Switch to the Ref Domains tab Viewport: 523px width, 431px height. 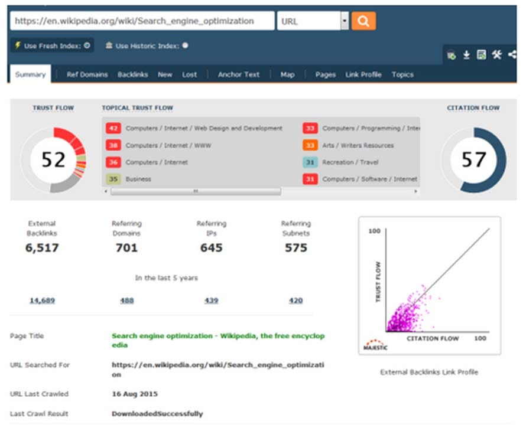87,74
